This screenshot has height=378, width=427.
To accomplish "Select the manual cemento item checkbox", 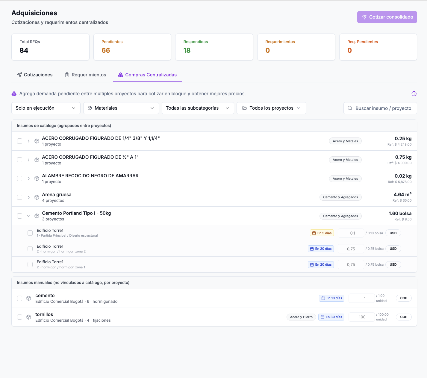I will tap(20, 298).
